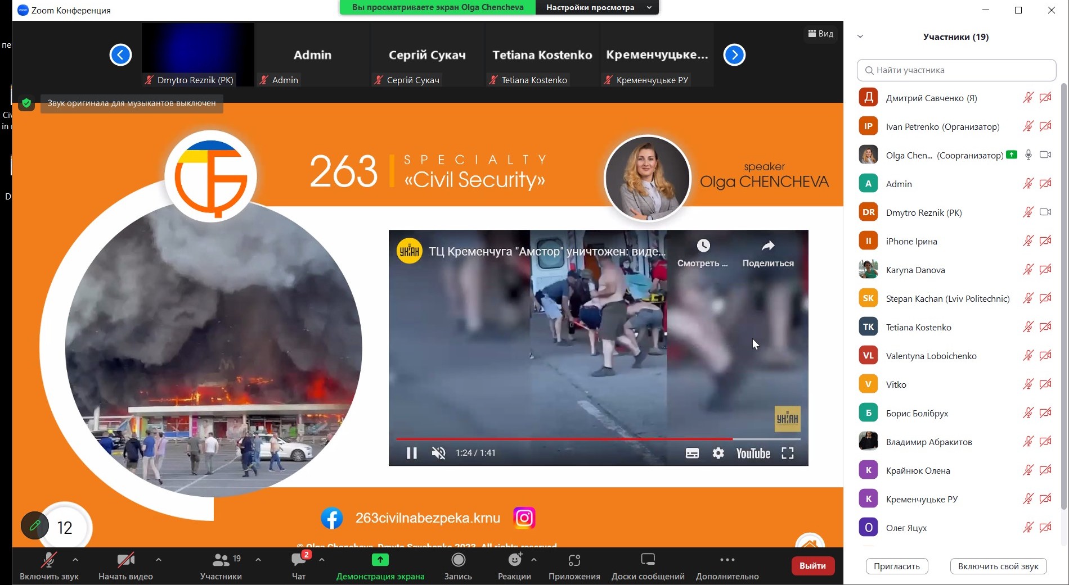Select Stepan Kachan in the participants list
Image resolution: width=1069 pixels, height=585 pixels.
click(955, 298)
